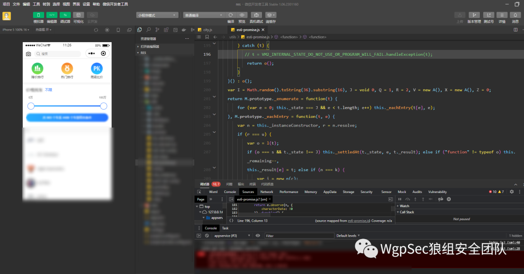Screen dimensions: 524x274
Task: Click the split editor icon
Action: point(516,30)
